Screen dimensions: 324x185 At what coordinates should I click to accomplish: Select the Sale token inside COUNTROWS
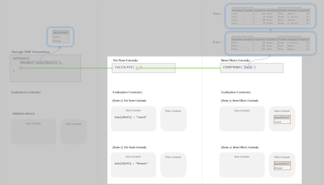pos(248,67)
